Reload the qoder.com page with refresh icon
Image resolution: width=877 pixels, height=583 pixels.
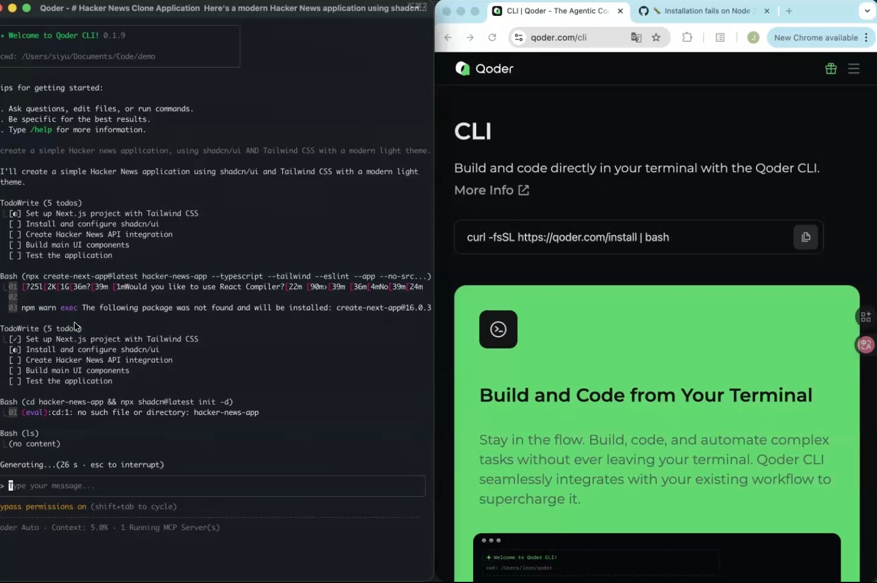coord(492,37)
